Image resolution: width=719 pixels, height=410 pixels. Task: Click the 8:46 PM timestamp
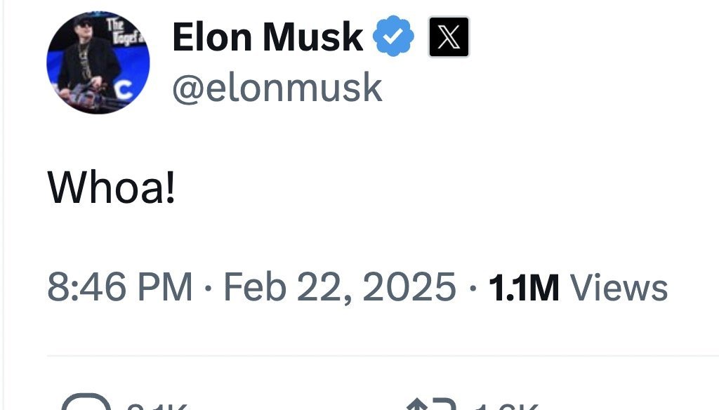119,287
